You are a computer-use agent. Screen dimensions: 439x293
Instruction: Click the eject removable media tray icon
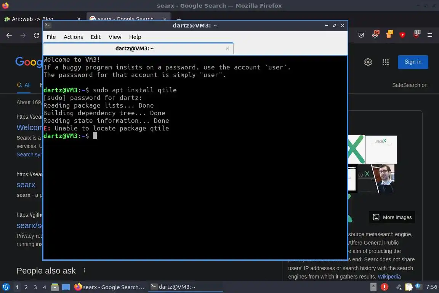pos(373,287)
